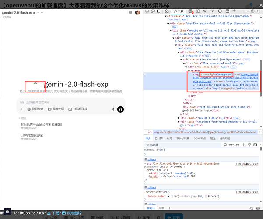
Task: Start voice call with headphone button
Action: point(121,109)
